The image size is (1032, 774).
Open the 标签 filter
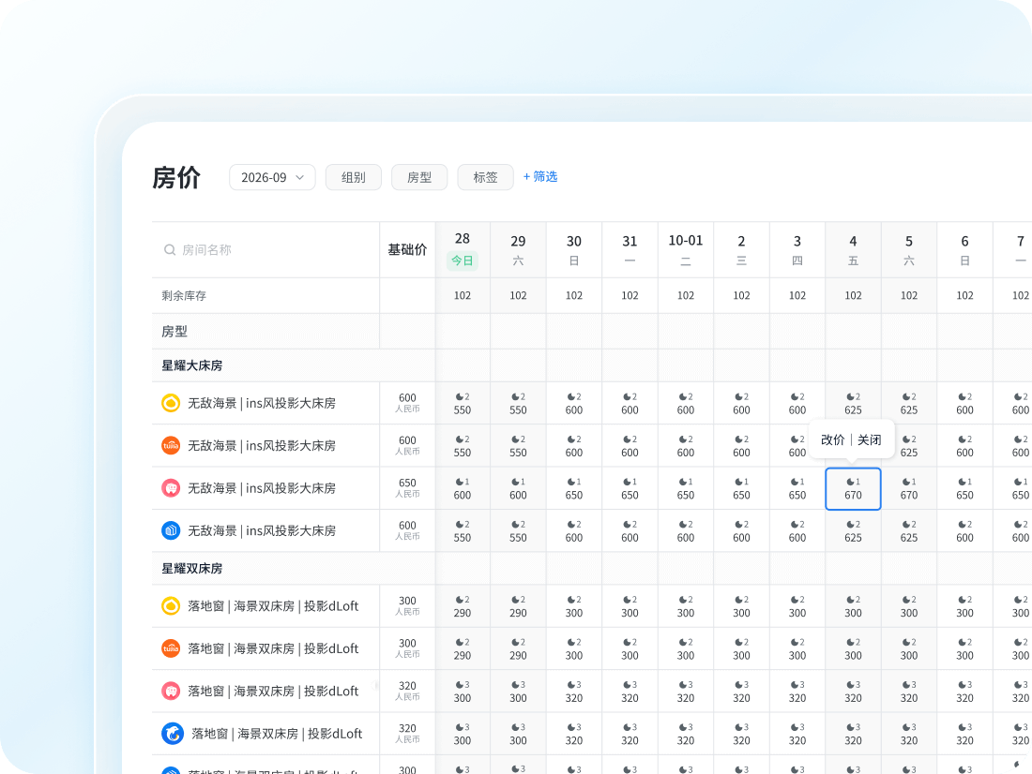(x=485, y=177)
